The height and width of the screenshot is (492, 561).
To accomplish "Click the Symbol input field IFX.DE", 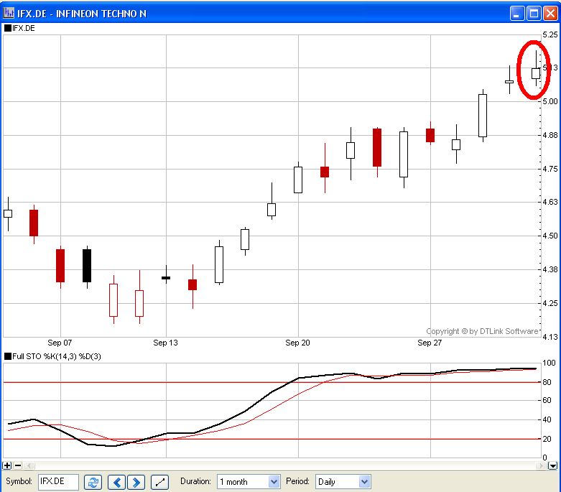I will click(x=58, y=482).
